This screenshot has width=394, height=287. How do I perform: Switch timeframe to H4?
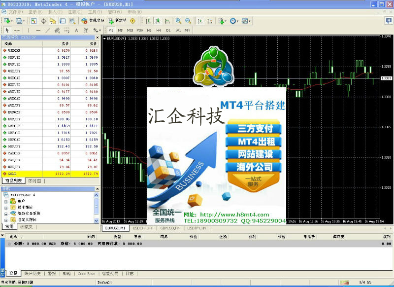159,30
